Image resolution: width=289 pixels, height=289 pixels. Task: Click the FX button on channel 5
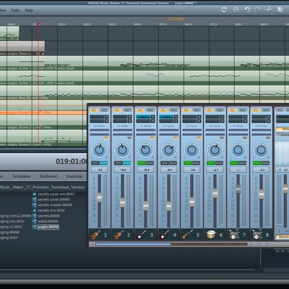click(x=186, y=110)
